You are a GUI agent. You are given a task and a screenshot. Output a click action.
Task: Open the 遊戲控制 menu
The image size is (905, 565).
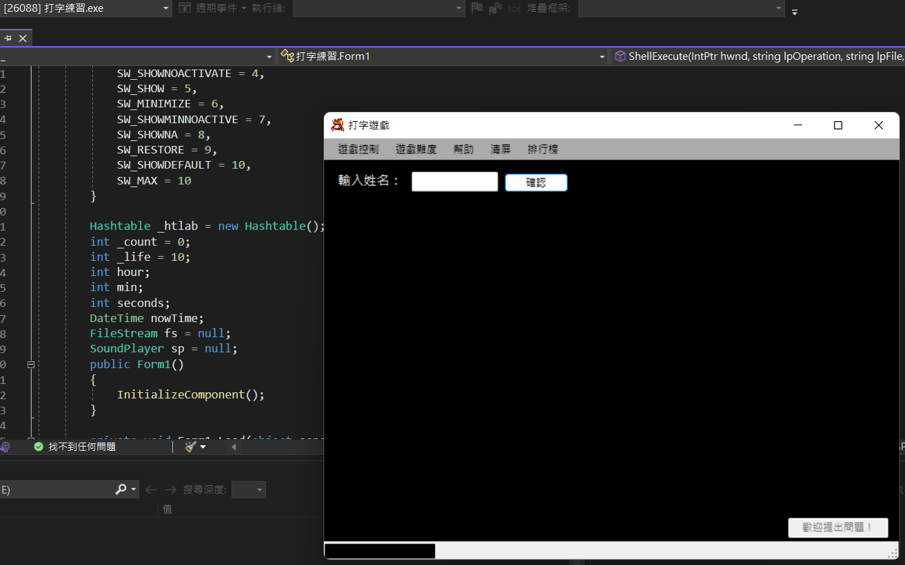point(358,149)
